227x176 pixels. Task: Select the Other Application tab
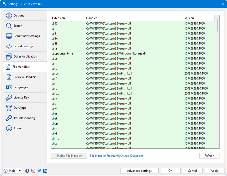[25, 56]
